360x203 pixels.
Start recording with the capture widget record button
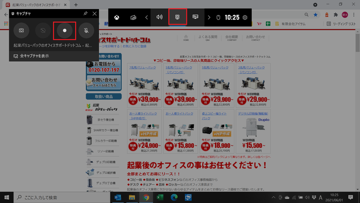point(65,31)
